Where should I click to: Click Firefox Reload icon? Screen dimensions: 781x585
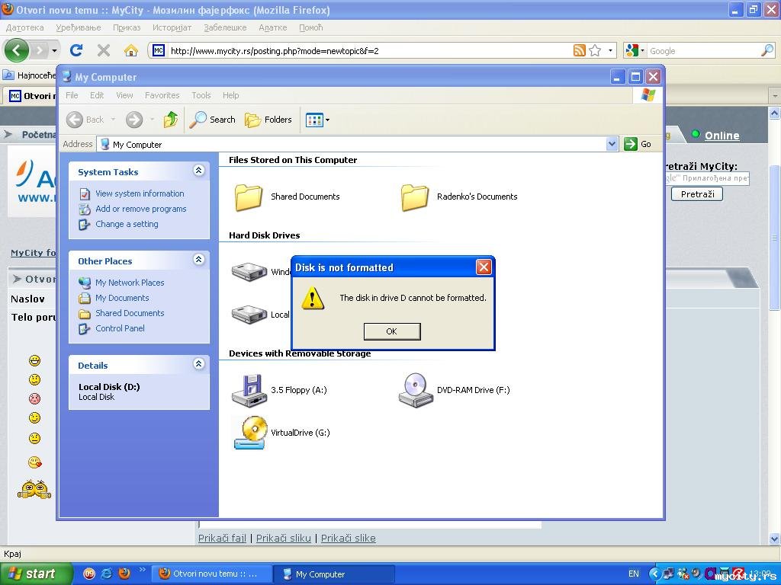76,50
